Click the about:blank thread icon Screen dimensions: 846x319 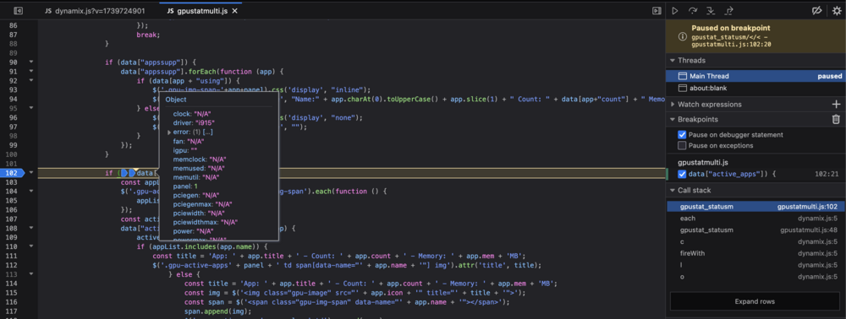(x=682, y=88)
